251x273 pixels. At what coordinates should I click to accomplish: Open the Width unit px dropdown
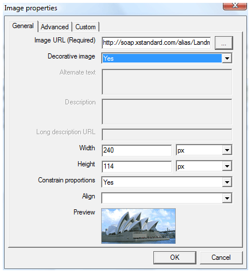pos(204,150)
